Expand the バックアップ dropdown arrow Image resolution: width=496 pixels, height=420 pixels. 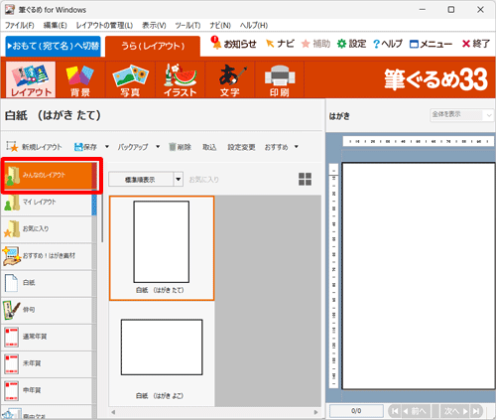coord(158,147)
